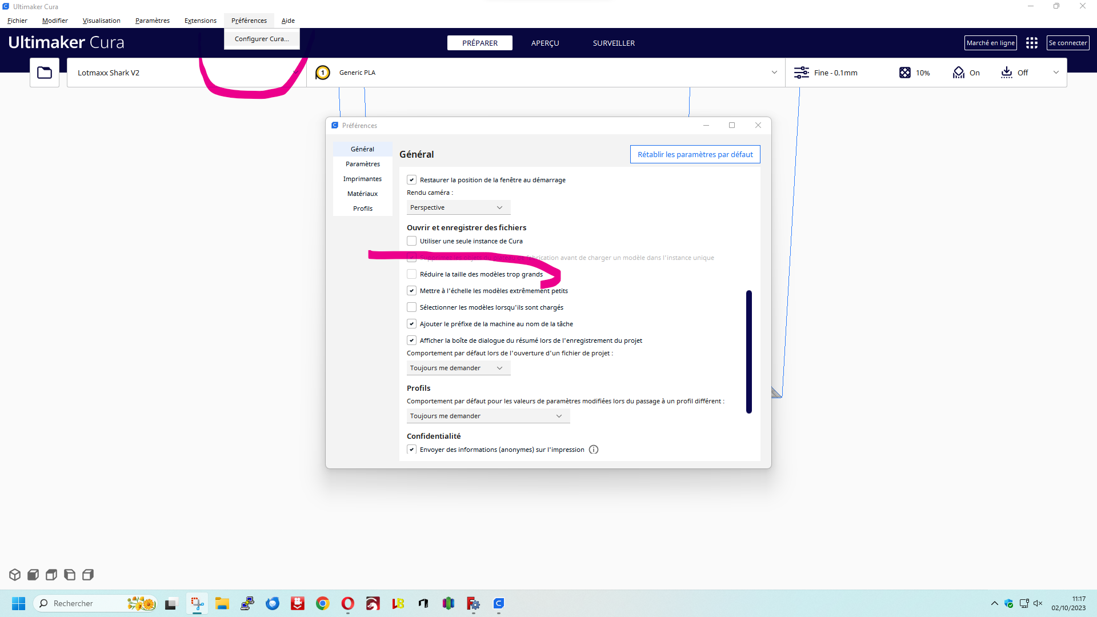This screenshot has height=617, width=1097.
Task: Click the Marché en ligne button
Action: point(990,43)
